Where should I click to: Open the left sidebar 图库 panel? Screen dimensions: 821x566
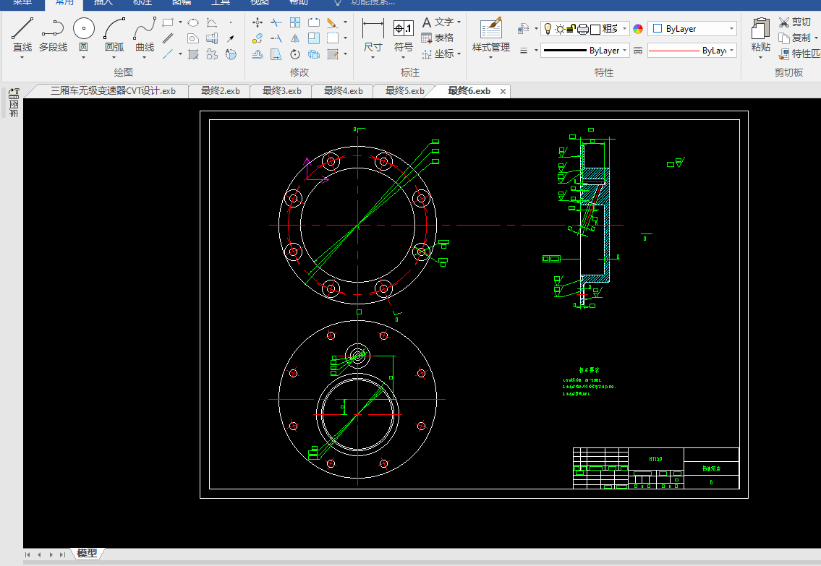[x=14, y=103]
